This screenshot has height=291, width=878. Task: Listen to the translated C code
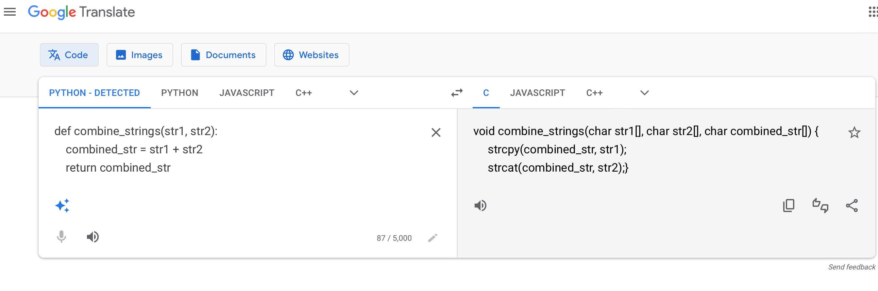tap(480, 206)
